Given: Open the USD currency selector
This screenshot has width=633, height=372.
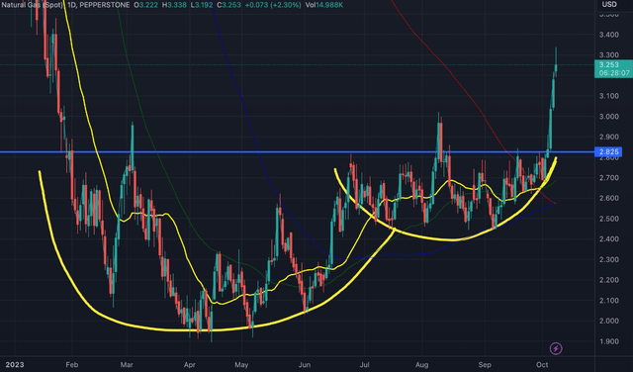Looking at the screenshot, I should [609, 4].
